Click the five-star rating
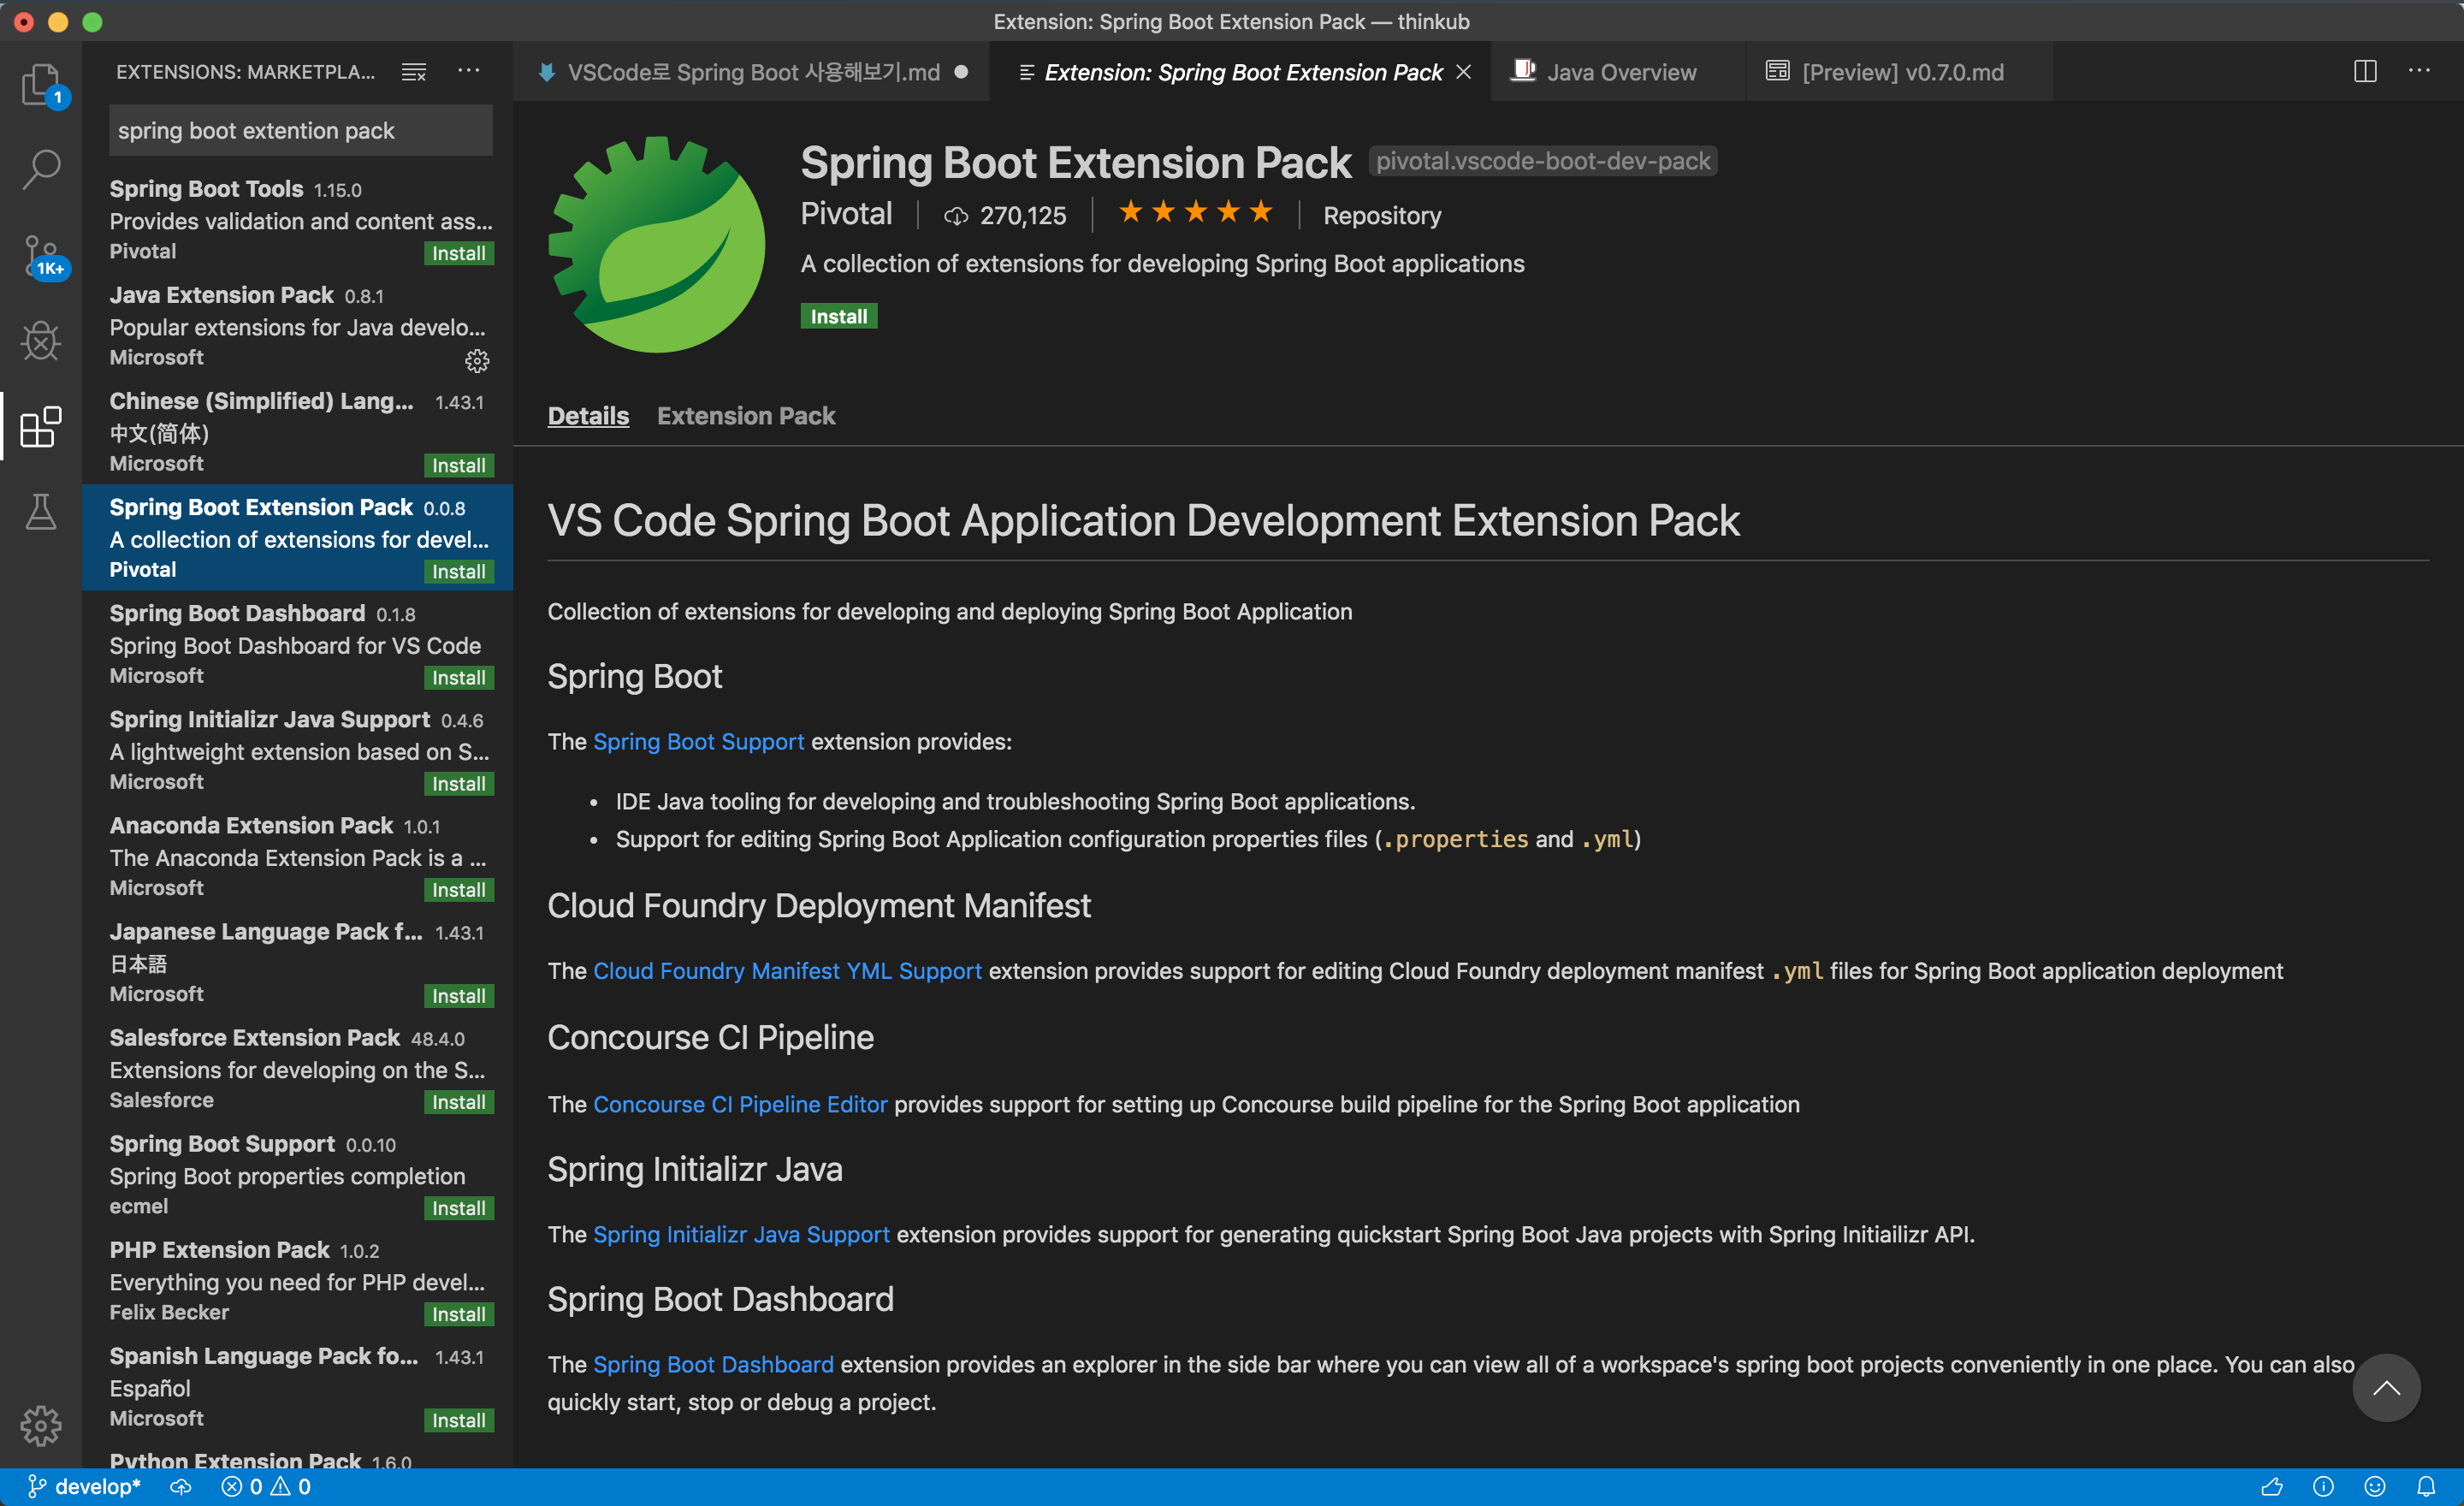Screen dimensions: 2464x1506 pos(1195,212)
